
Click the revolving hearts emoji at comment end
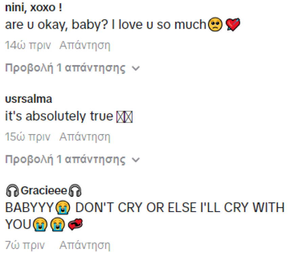(x=75, y=224)
